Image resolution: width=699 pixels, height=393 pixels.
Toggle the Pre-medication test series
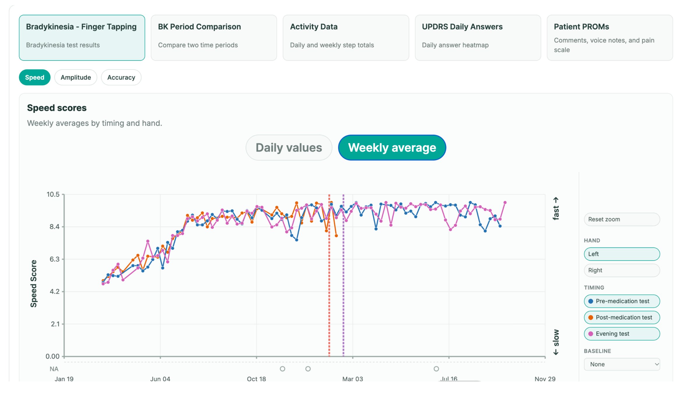pyautogui.click(x=622, y=301)
